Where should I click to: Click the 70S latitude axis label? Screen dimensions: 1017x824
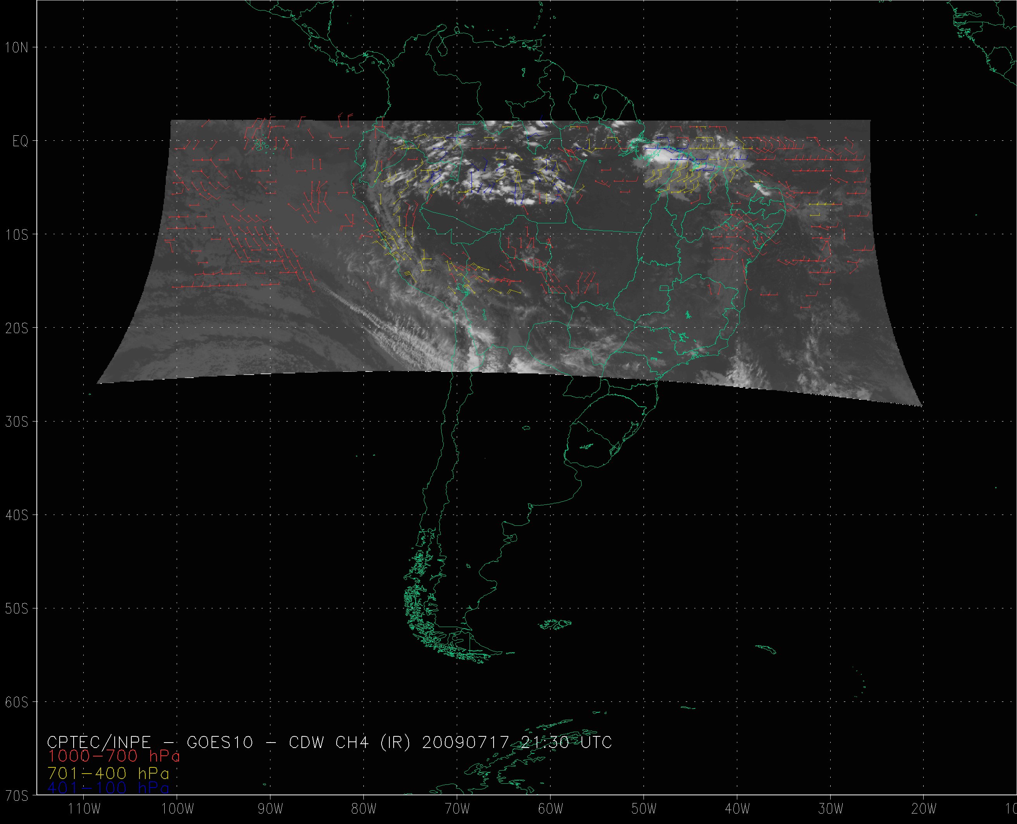[17, 796]
